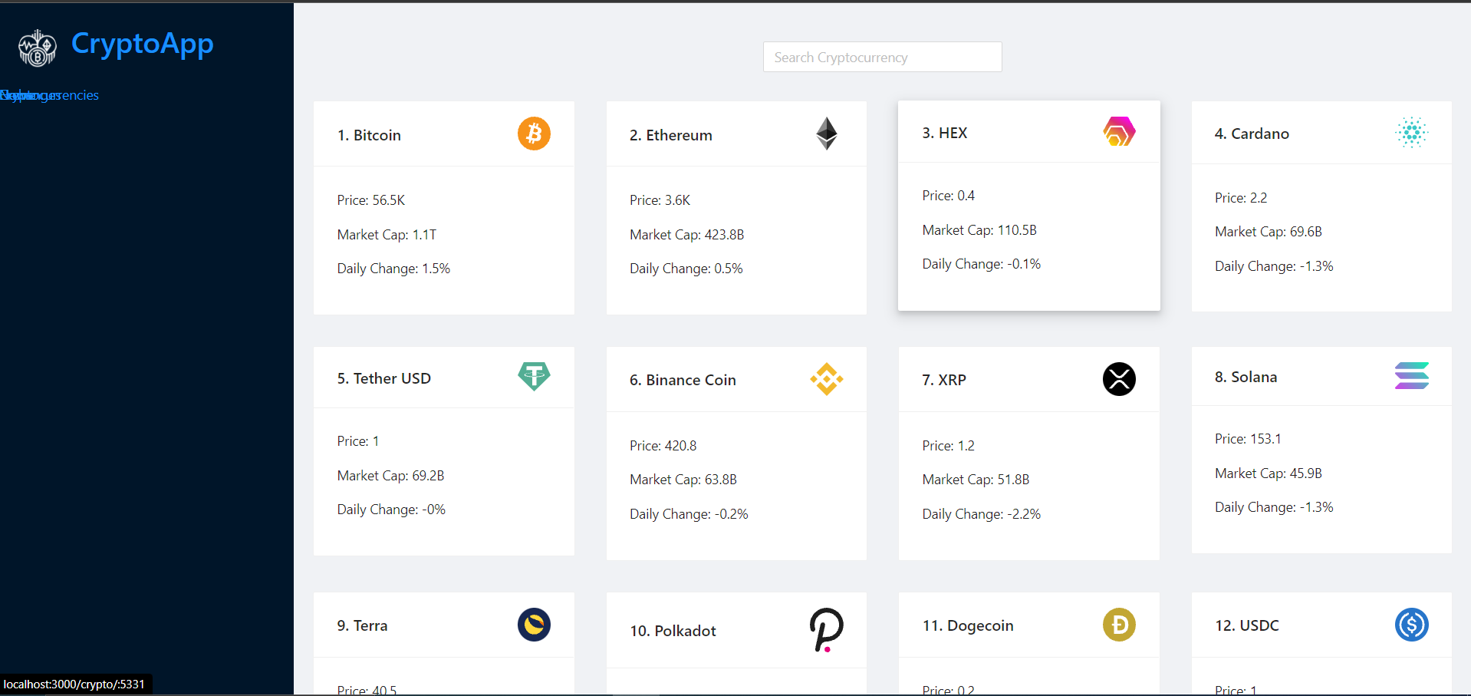Screen dimensions: 1471x696
Task: Click Ethereum's Price: 3.6K text
Action: coord(660,200)
